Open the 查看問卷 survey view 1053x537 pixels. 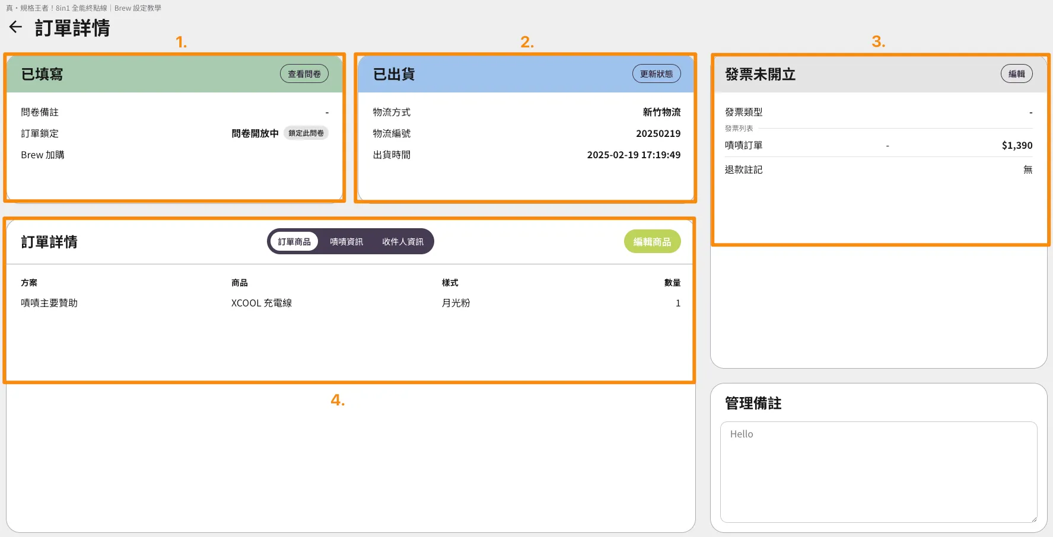304,74
